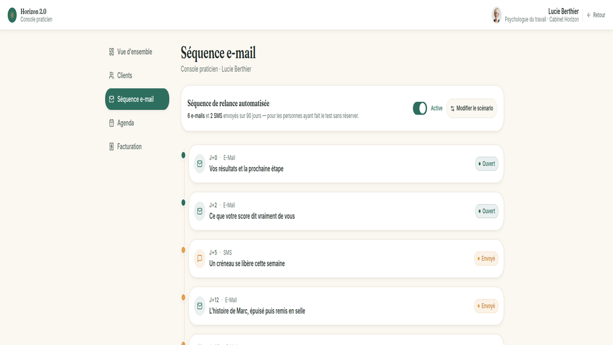Image resolution: width=613 pixels, height=345 pixels.
Task: Open 'Un créneau se libère cette semaine' SMS
Action: (346, 259)
